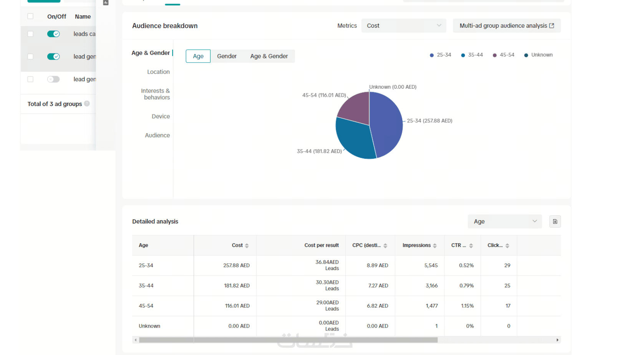Sort the table by Cost column arrows
This screenshot has height=355, width=630.
247,246
